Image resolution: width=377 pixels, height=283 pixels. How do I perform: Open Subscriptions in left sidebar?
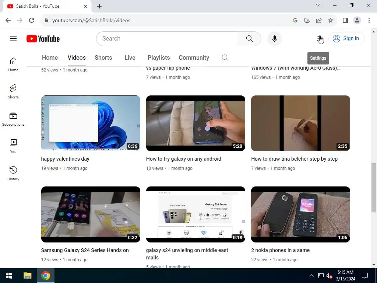pos(13,119)
